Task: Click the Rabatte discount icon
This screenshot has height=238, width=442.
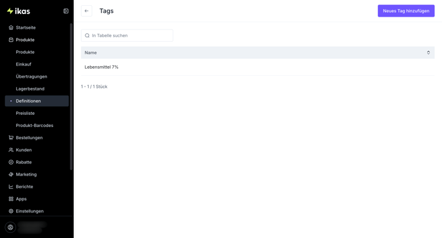Action: 11,162
